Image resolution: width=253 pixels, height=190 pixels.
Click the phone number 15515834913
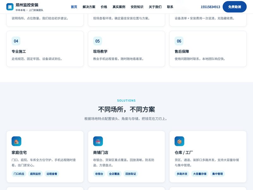(210, 7)
